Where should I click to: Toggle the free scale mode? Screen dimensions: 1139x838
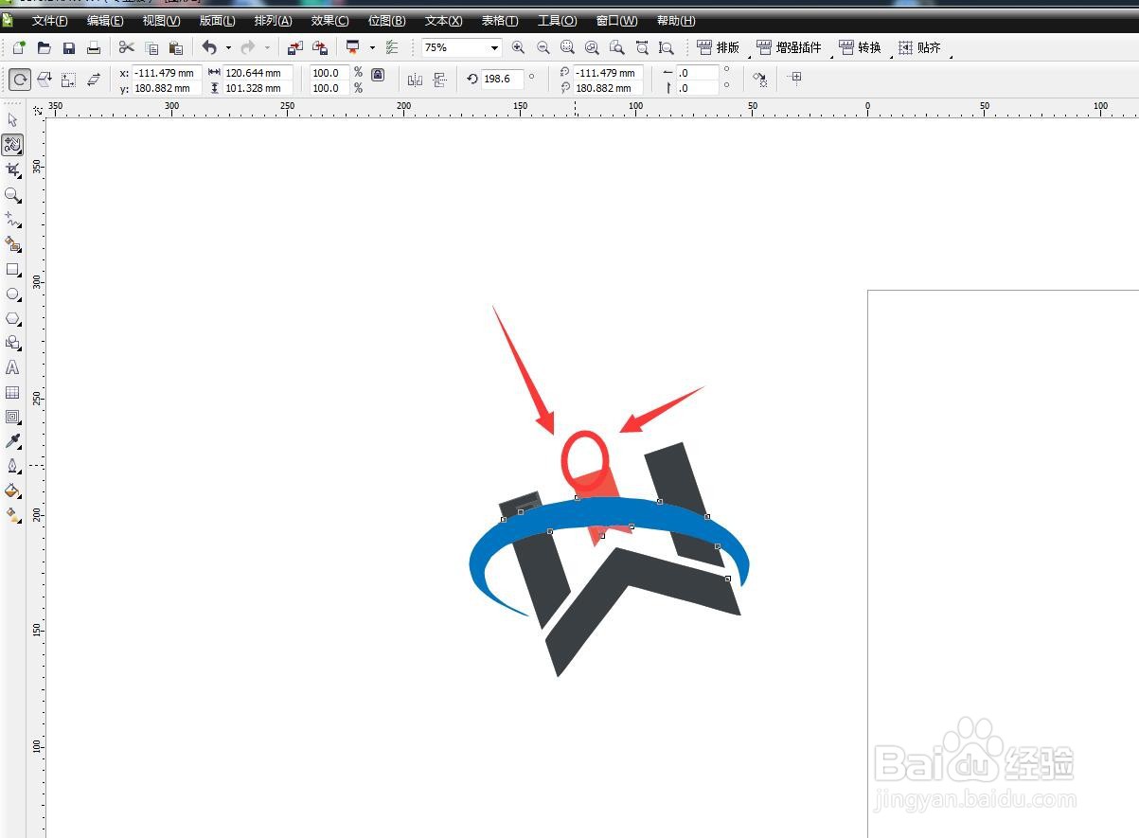(x=68, y=80)
